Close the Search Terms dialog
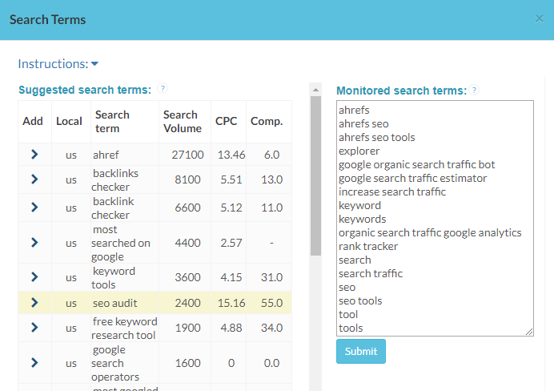The image size is (554, 391). point(539,18)
